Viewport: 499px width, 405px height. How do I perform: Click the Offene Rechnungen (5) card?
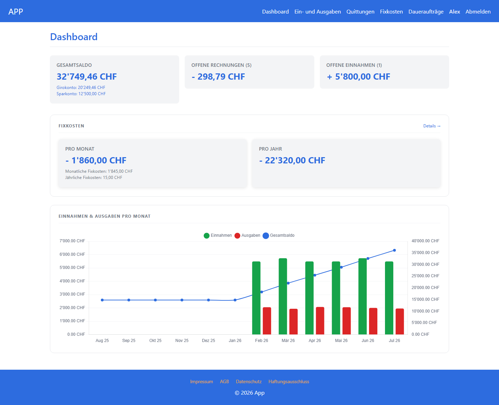(x=249, y=72)
